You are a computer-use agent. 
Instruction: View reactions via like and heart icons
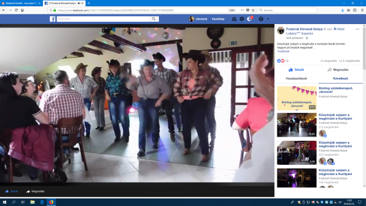(281, 61)
